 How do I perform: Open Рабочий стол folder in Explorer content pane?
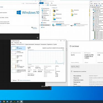tap(57, 19)
